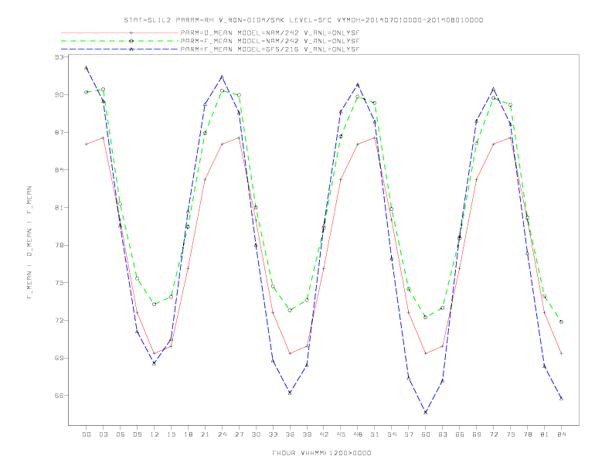The height and width of the screenshot is (473, 612).
Task: Click x-axis tick label 18
Action: [x=188, y=434]
